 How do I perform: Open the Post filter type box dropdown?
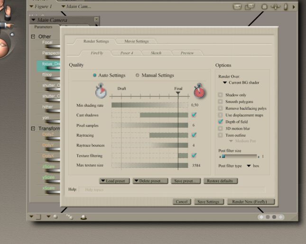pos(253,166)
